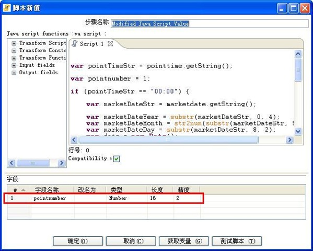Expand the Transform Scripts tree node
The image size is (313, 251).
click(14, 43)
